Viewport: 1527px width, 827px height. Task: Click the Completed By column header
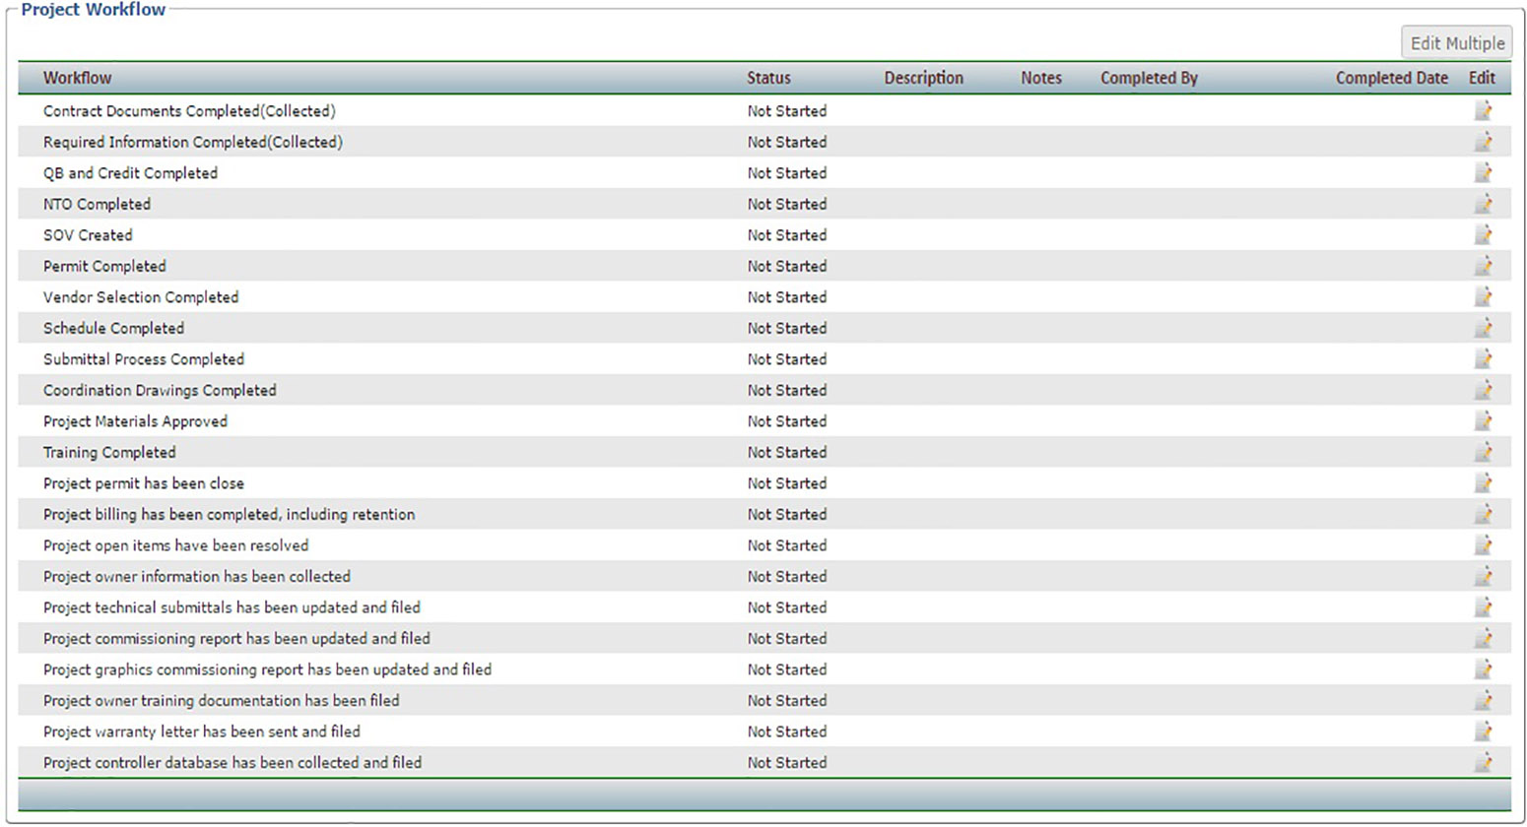click(1149, 78)
